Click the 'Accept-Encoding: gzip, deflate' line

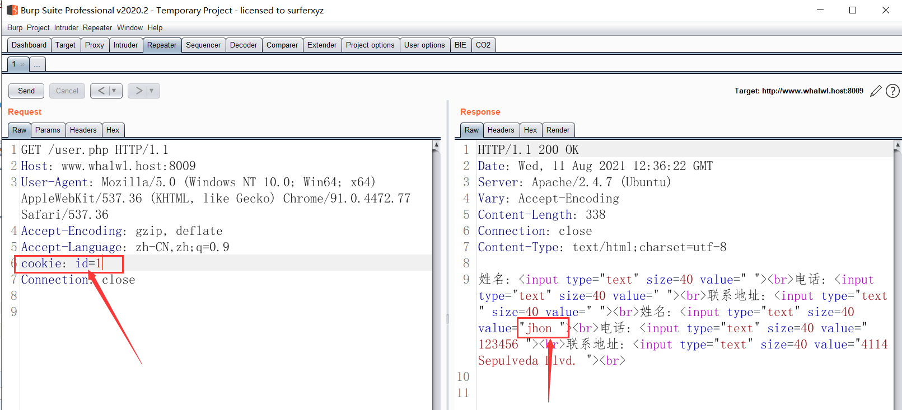tap(121, 231)
